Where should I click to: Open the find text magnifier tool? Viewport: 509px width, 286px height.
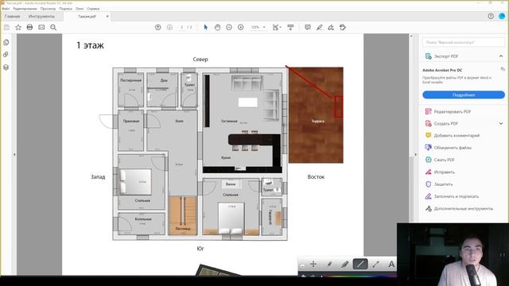[x=53, y=28]
